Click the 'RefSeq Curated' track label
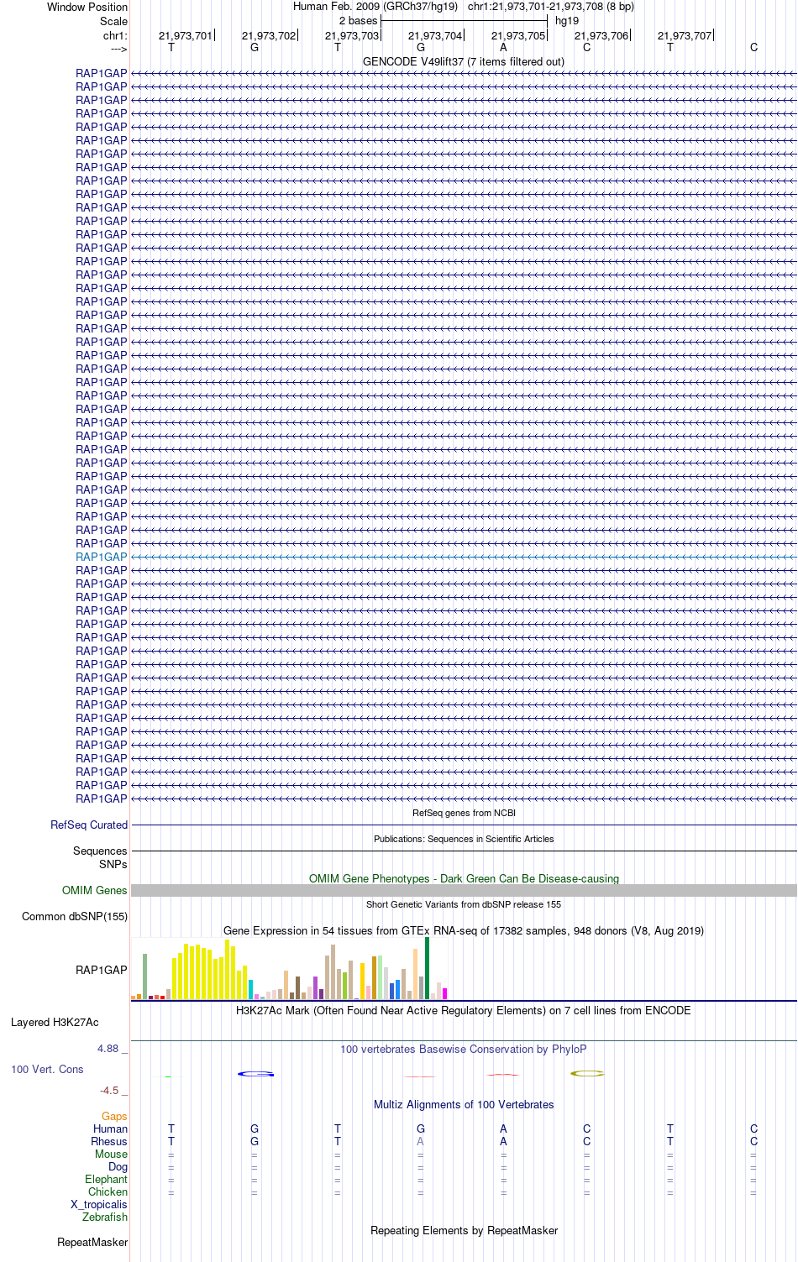Screen dimensions: 798x1262 tap(89, 825)
